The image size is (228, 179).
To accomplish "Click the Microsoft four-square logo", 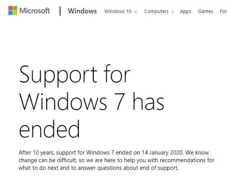I will click(13, 10).
